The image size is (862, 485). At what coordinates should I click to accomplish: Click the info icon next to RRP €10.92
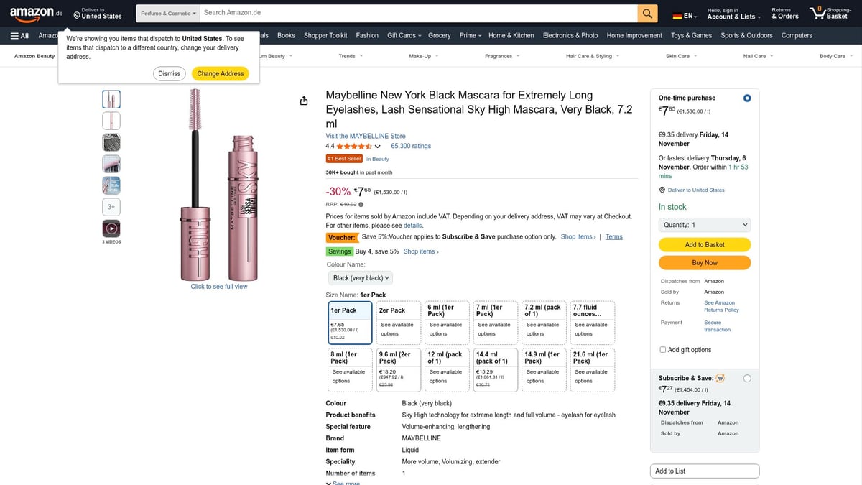[359, 204]
